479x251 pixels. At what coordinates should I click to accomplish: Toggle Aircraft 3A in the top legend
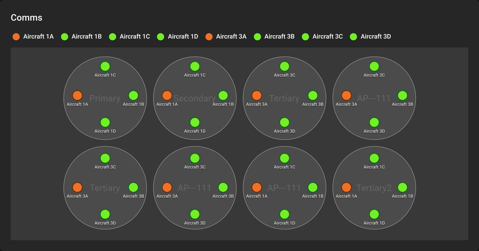[x=226, y=36]
